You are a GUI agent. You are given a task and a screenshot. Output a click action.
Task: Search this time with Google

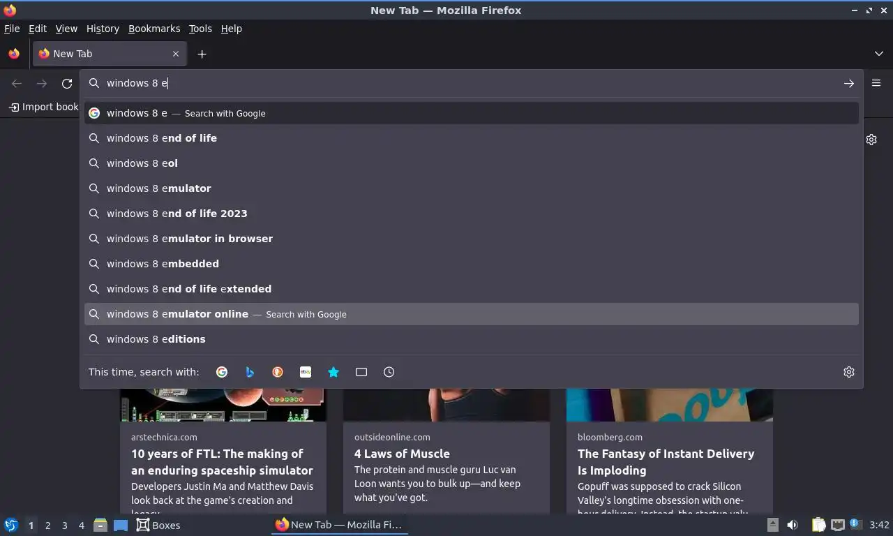(x=222, y=372)
